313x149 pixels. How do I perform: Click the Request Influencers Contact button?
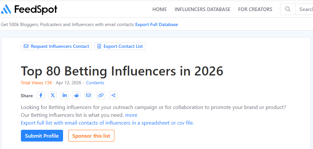[x=56, y=46]
